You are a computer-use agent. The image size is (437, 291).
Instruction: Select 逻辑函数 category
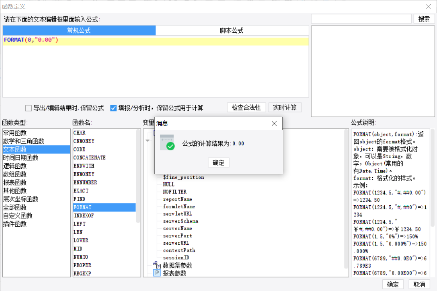36,166
